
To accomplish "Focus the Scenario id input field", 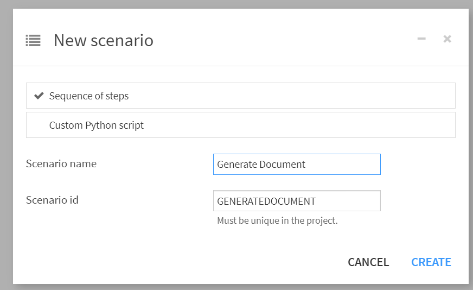I will click(x=347, y=201).
